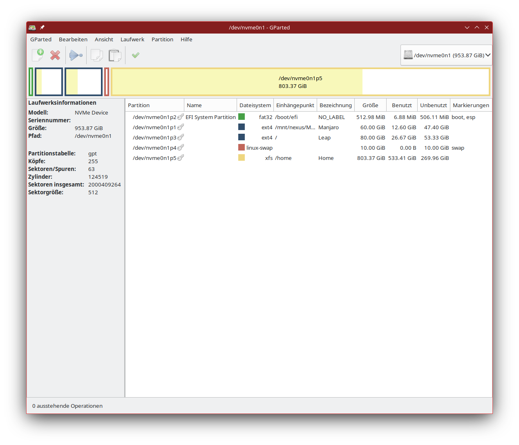Click the Copy partition toolbar icon
The height and width of the screenshot is (445, 519).
[96, 55]
